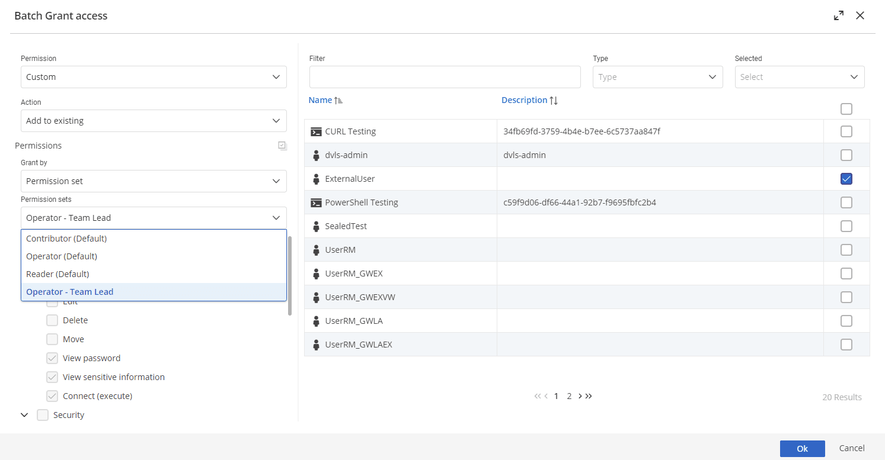Open page 2 of the results
This screenshot has height=460, width=885.
pyautogui.click(x=569, y=395)
